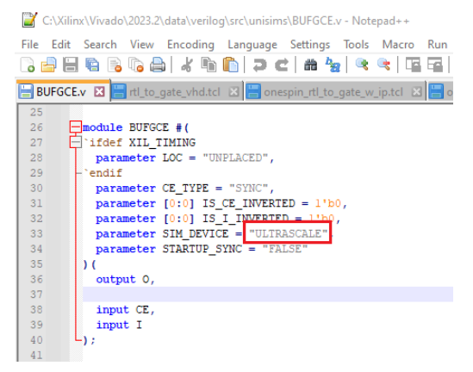This screenshot has width=473, height=372.
Task: Open Replace dialog toolbar icon
Action: (x=333, y=65)
